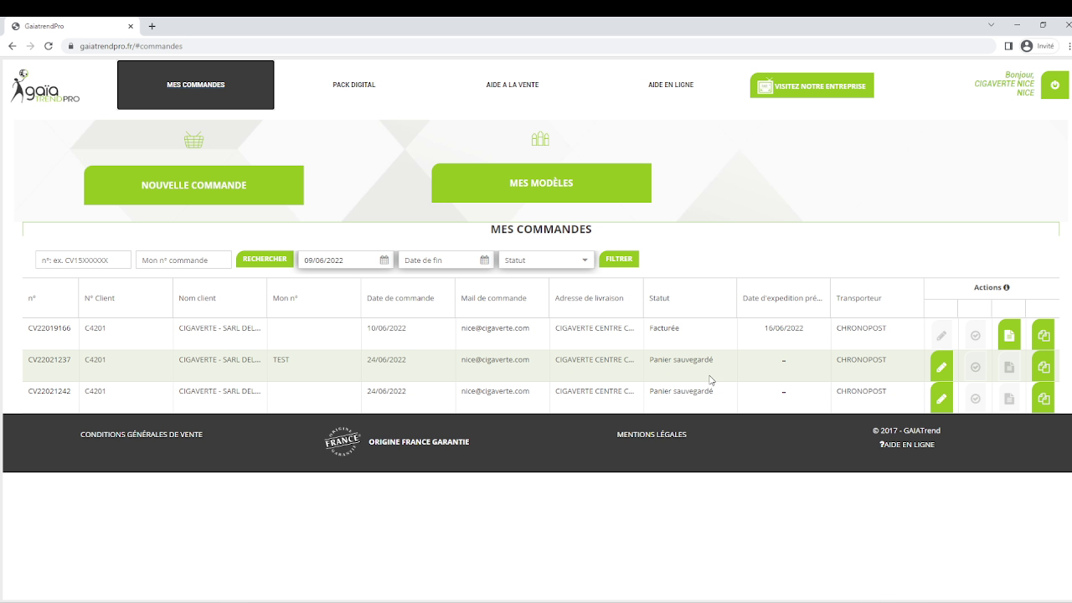
Task: Open calendar picker on Date de fin
Action: (484, 260)
